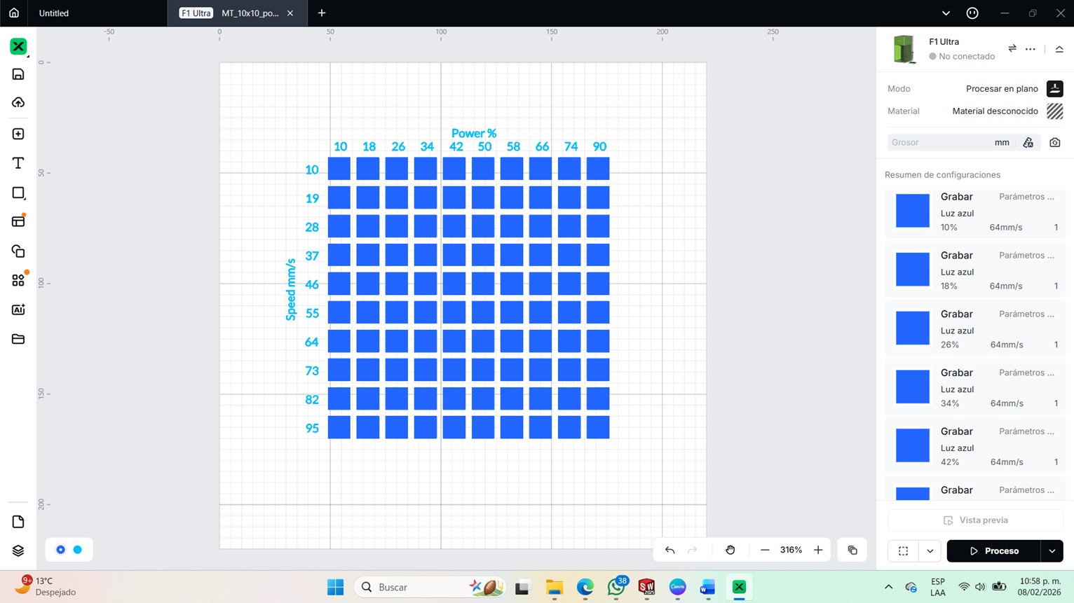Image resolution: width=1074 pixels, height=603 pixels.
Task: Zoom out with the minus icon
Action: point(765,550)
